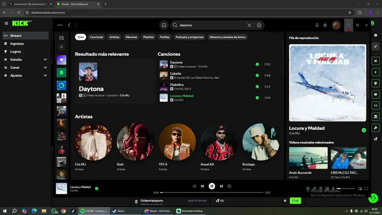Open Stream in Kick sidebar
The width and height of the screenshot is (382, 215).
pyautogui.click(x=25, y=36)
